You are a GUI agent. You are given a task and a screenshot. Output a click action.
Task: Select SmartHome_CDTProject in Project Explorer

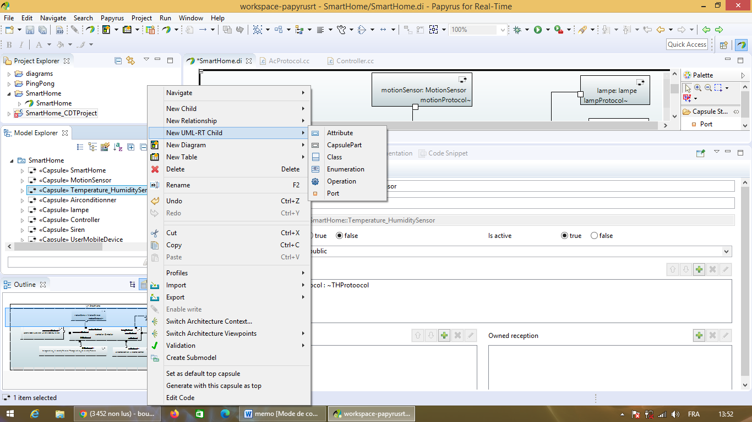(x=61, y=113)
